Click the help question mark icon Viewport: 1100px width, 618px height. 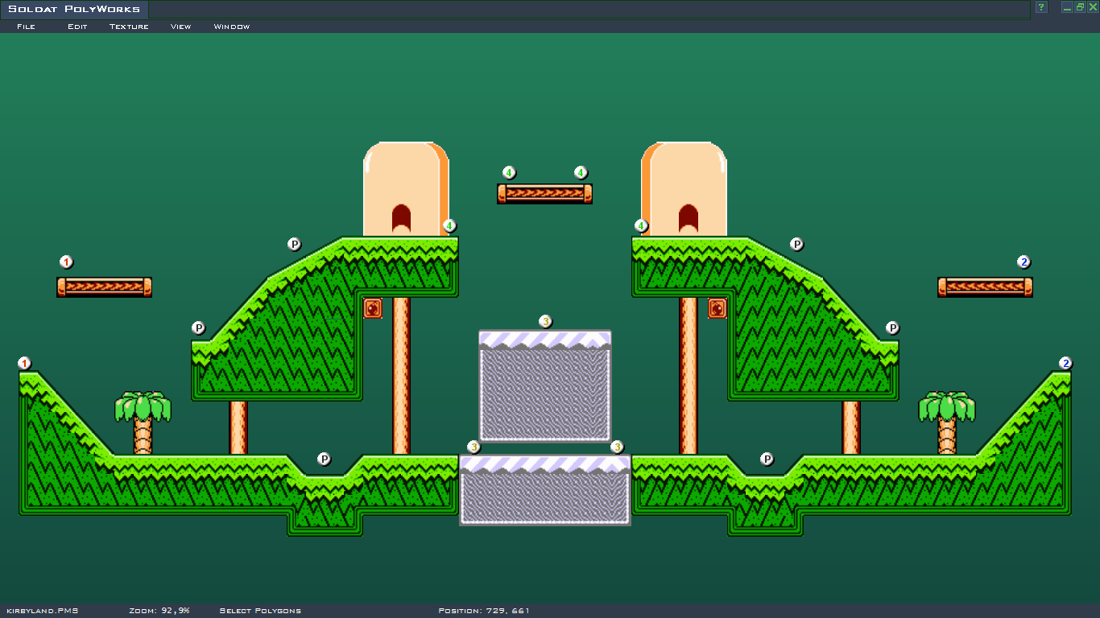tap(1041, 7)
